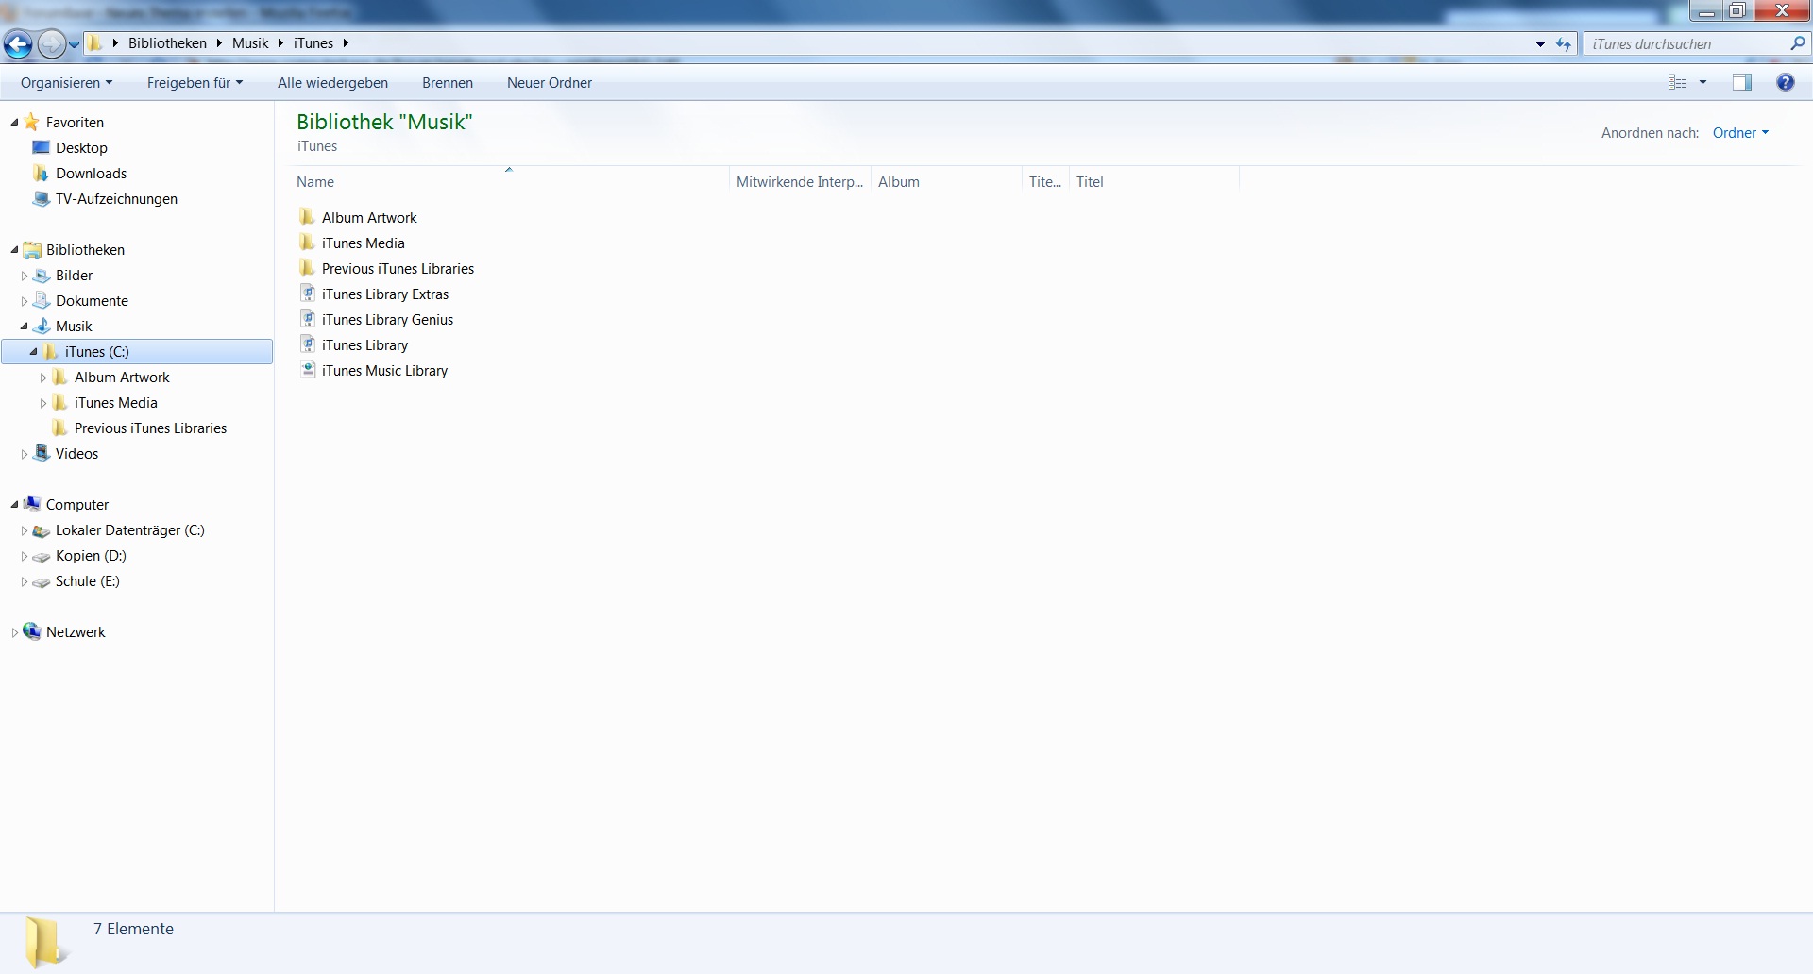Viewport: 1813px width, 974px height.
Task: Open the Freigeben für dropdown
Action: [195, 83]
